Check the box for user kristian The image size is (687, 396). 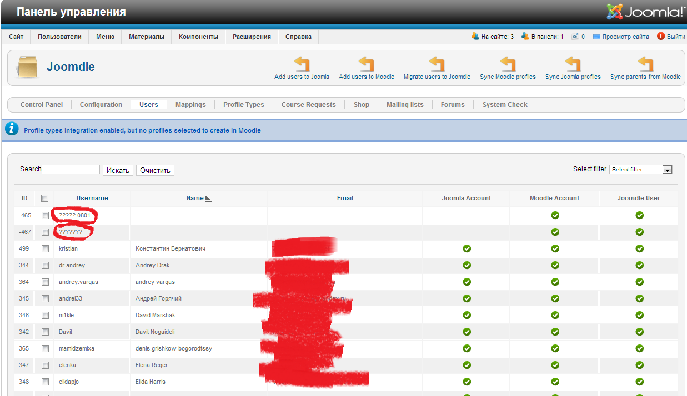click(45, 248)
